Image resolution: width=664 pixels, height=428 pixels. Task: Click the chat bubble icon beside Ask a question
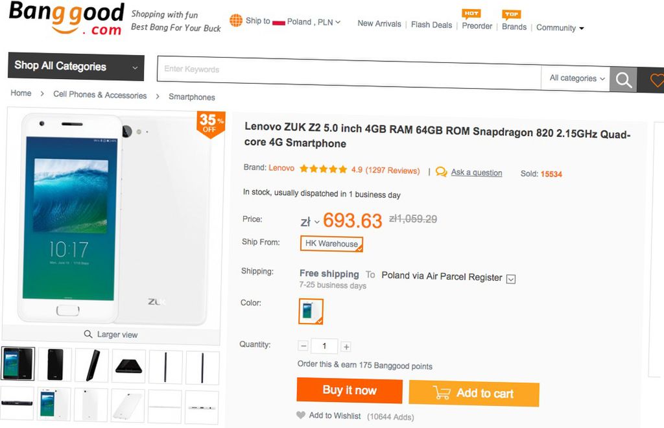click(441, 172)
